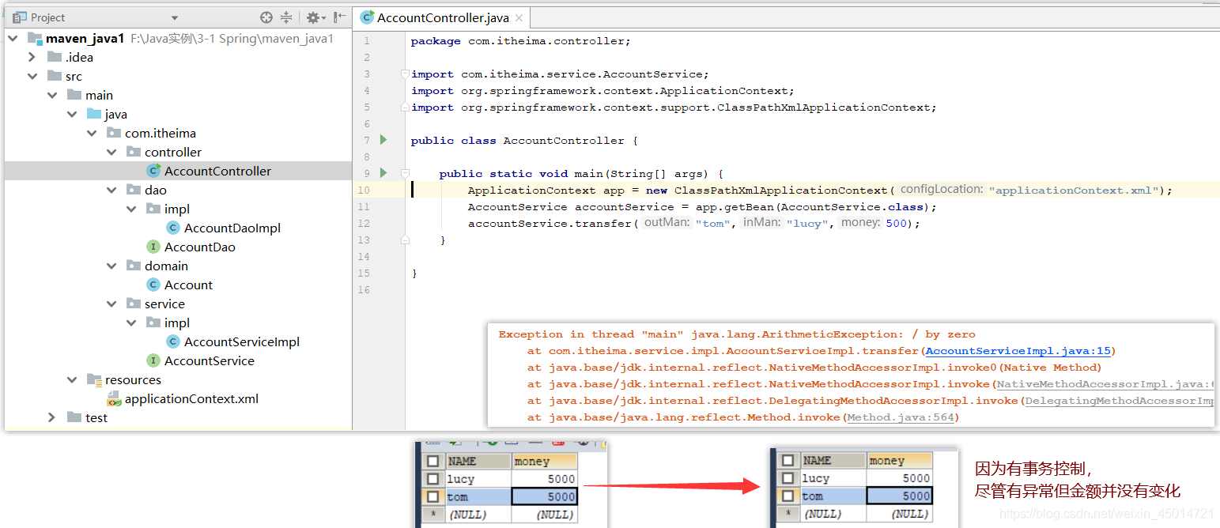Select AccountService interface icon in tree
The width and height of the screenshot is (1220, 528).
153,360
